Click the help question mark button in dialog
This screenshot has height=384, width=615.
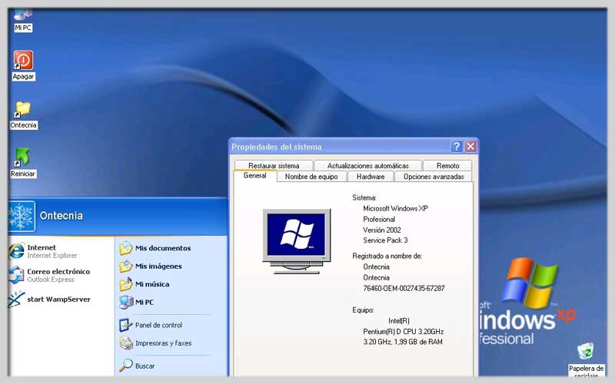tap(457, 147)
